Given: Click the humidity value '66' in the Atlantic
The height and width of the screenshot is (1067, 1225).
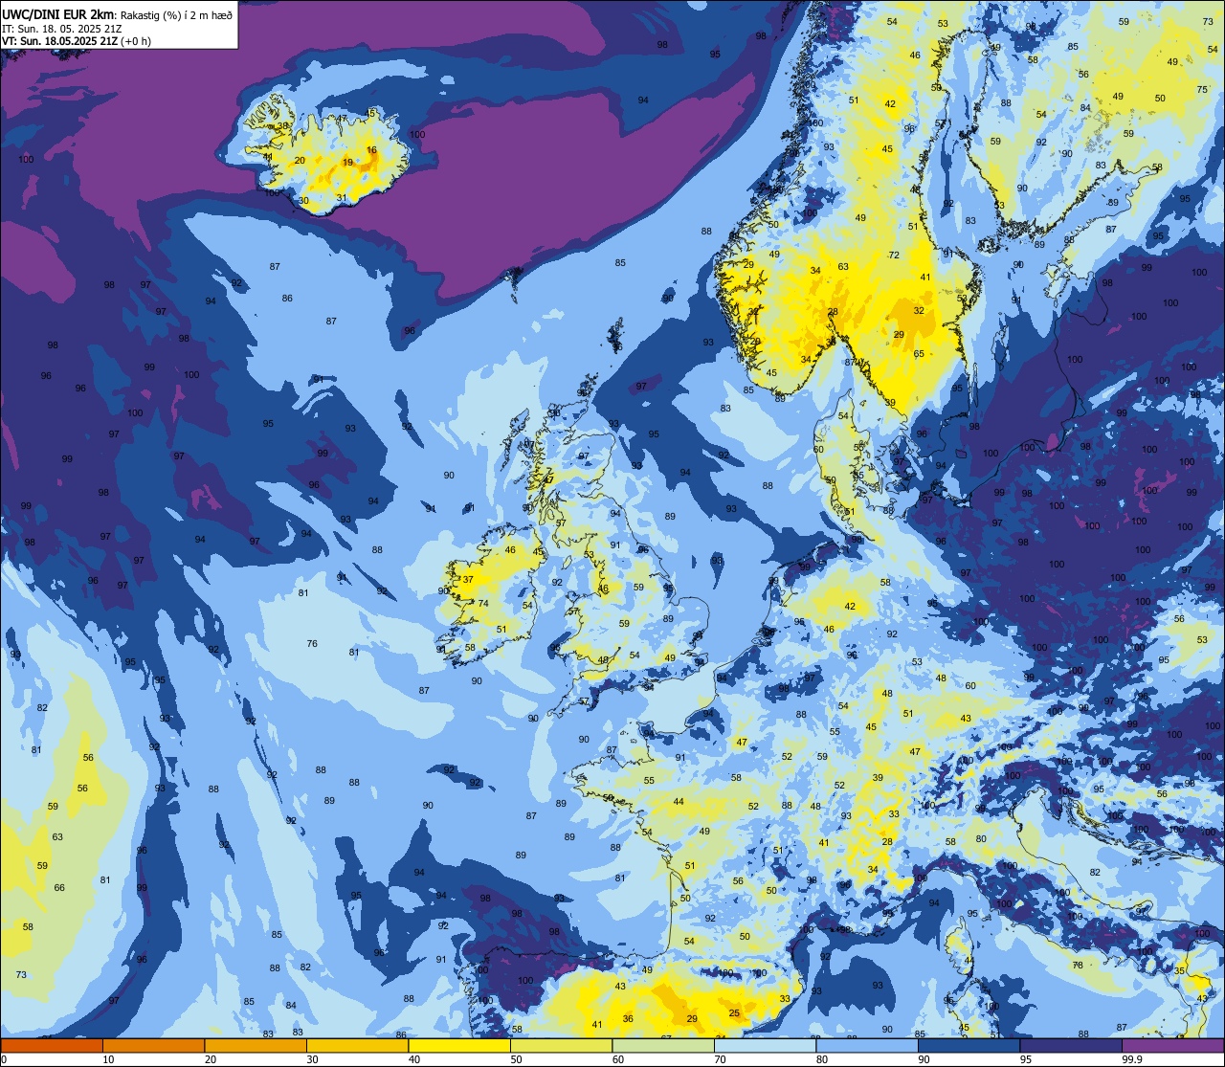Looking at the screenshot, I should point(59,887).
